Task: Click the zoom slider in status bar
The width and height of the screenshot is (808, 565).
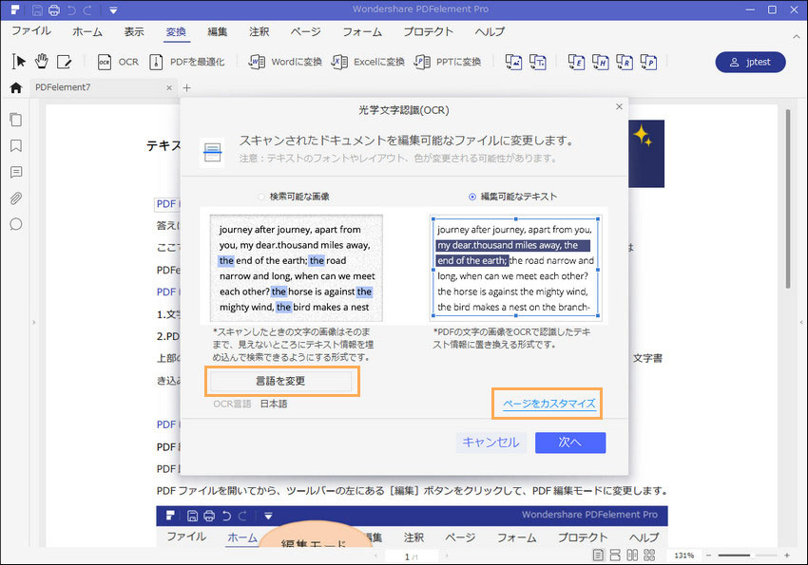Action: pyautogui.click(x=747, y=556)
